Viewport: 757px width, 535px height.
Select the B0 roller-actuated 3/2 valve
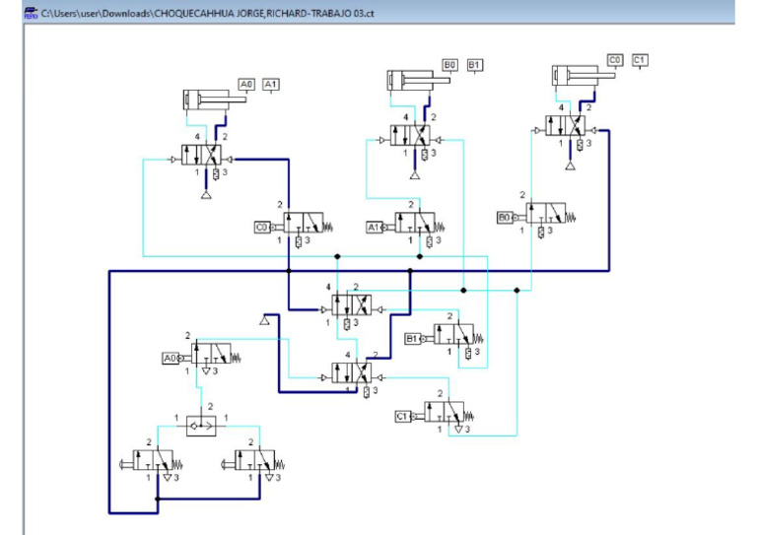(x=536, y=217)
